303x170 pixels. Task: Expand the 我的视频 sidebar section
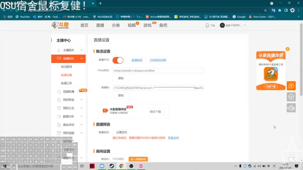pyautogui.click(x=81, y=133)
